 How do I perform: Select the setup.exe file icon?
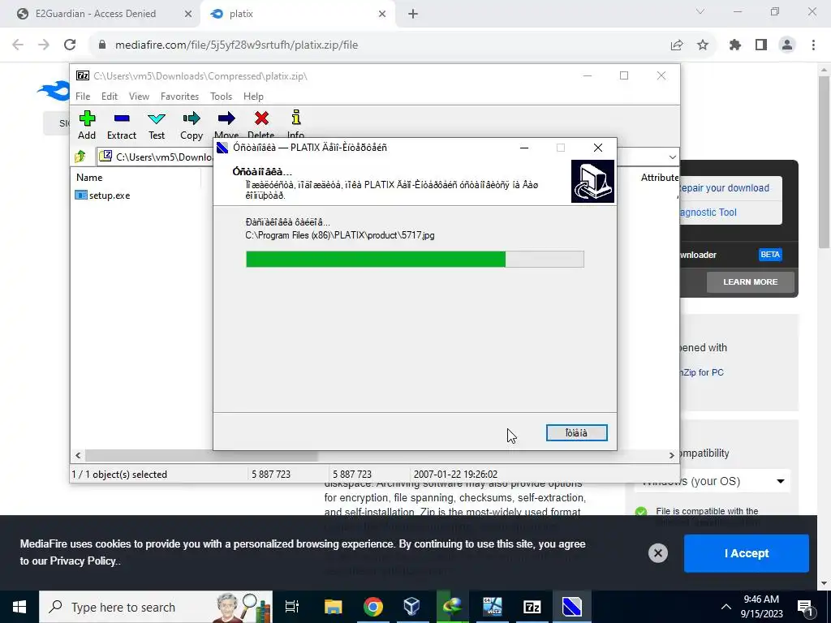point(80,195)
